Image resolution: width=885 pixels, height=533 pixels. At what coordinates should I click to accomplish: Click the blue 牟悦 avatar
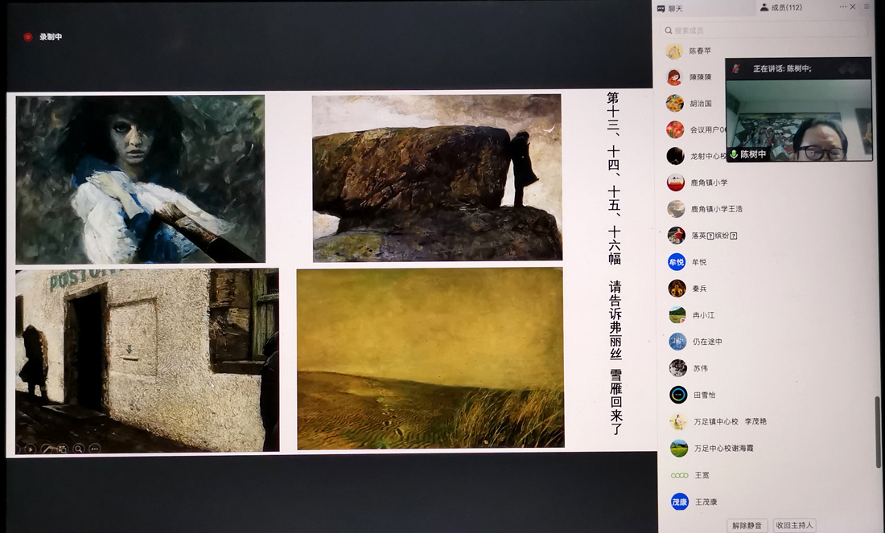pos(677,262)
